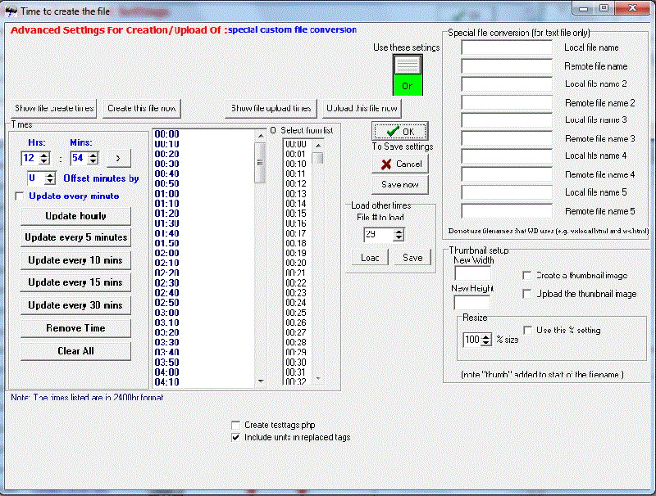Click select-from list scrollbar thumb

coord(318,158)
